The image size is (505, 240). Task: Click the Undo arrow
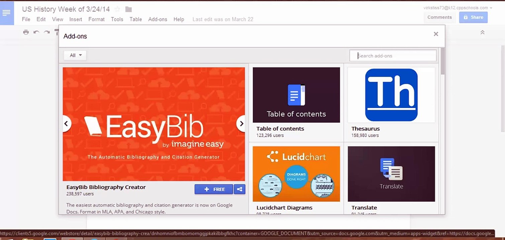36,32
